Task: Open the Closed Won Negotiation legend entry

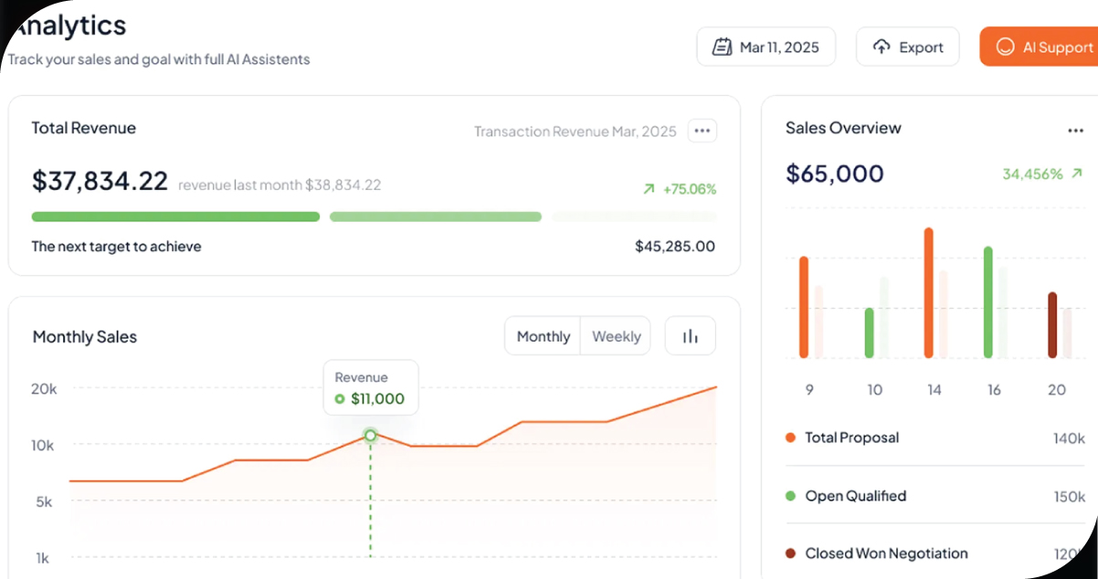Action: pos(885,553)
